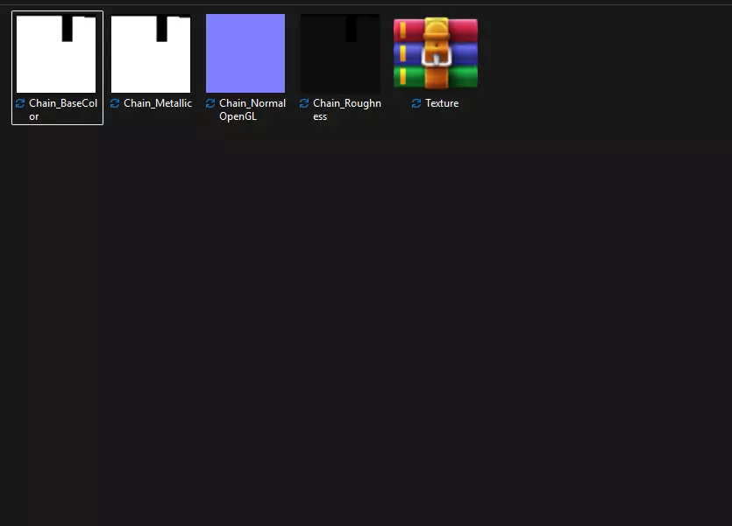Image resolution: width=732 pixels, height=526 pixels.
Task: Click the Chain_Roughness file name
Action: 347,110
